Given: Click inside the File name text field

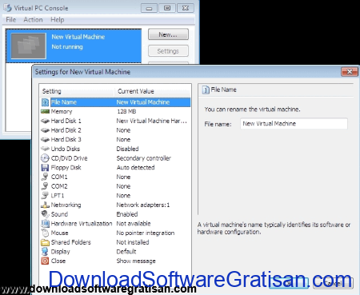Looking at the screenshot, I should pyautogui.click(x=294, y=124).
